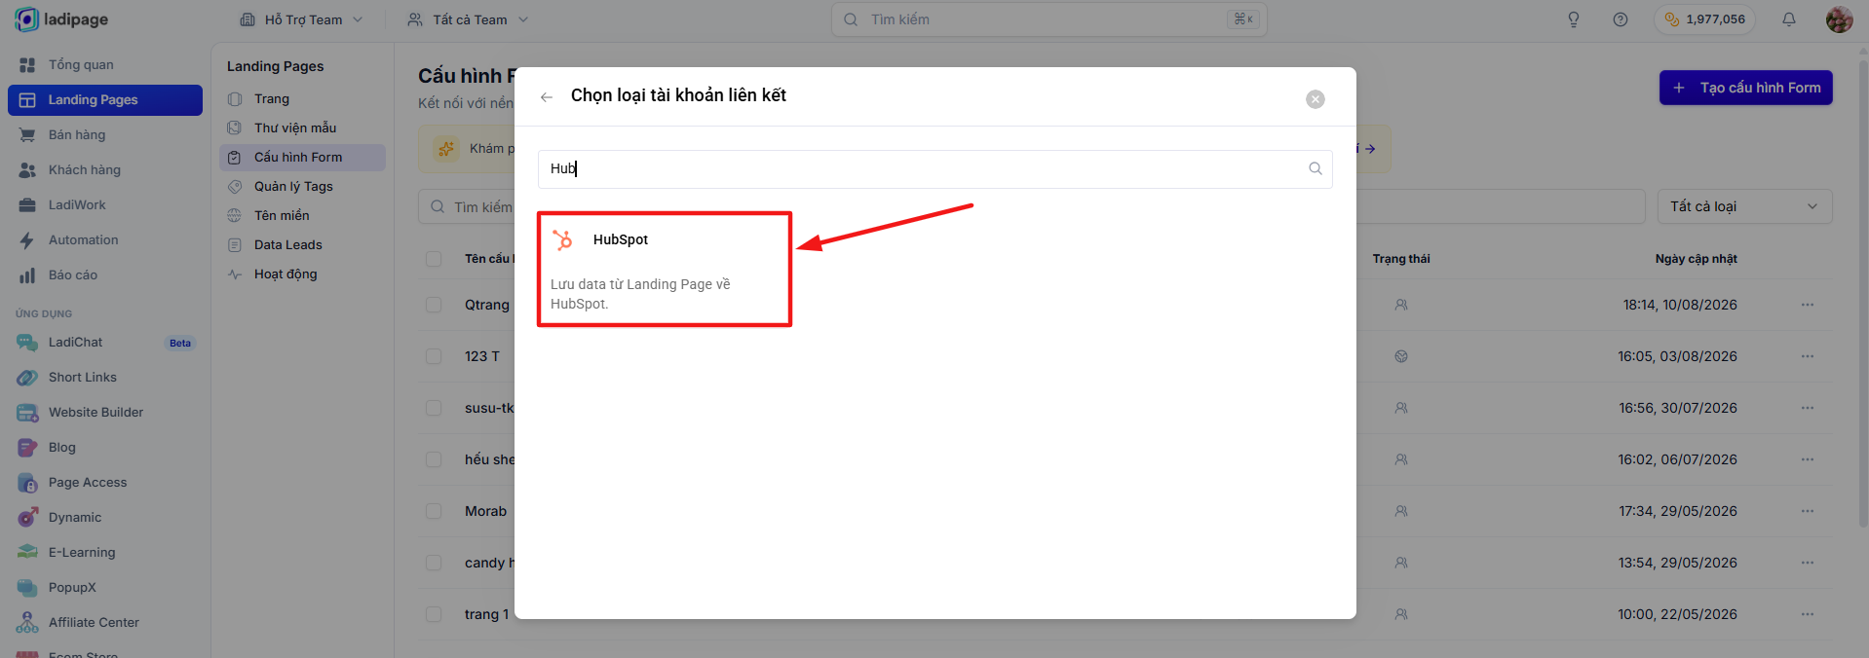Select Hoạt động submenu item

(x=302, y=274)
